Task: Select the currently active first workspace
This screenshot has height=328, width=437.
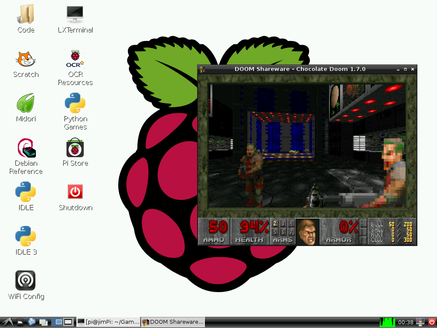Action: click(57, 322)
